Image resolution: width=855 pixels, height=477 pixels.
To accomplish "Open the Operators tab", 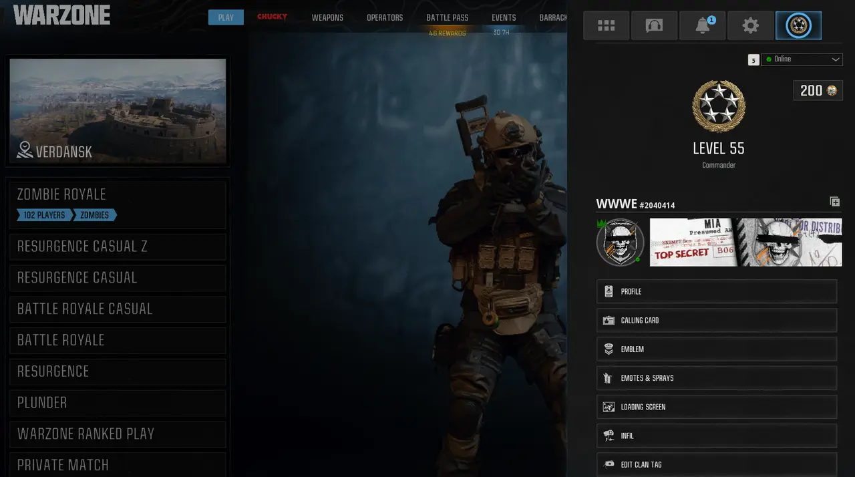I will click(x=385, y=17).
